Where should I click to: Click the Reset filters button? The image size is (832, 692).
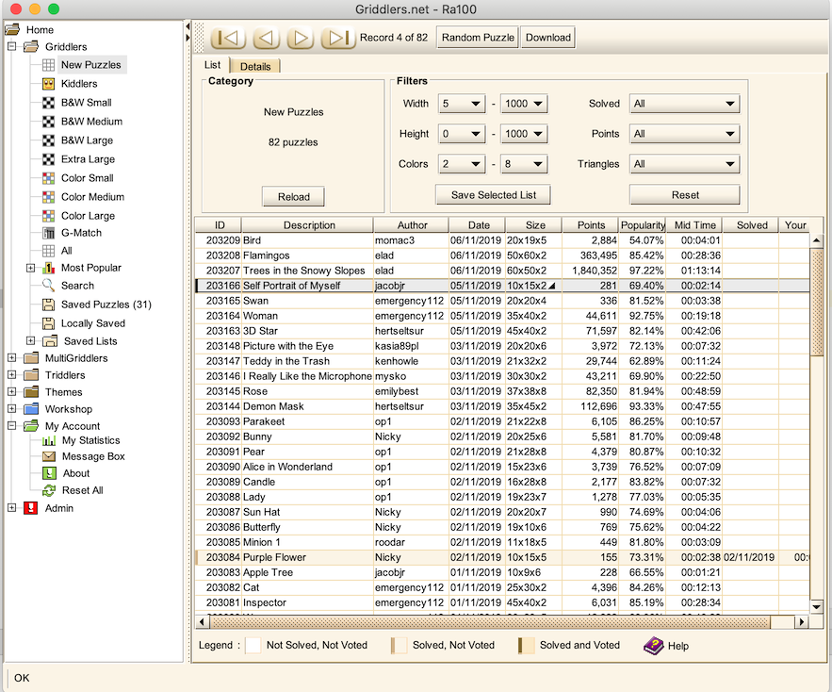[684, 195]
